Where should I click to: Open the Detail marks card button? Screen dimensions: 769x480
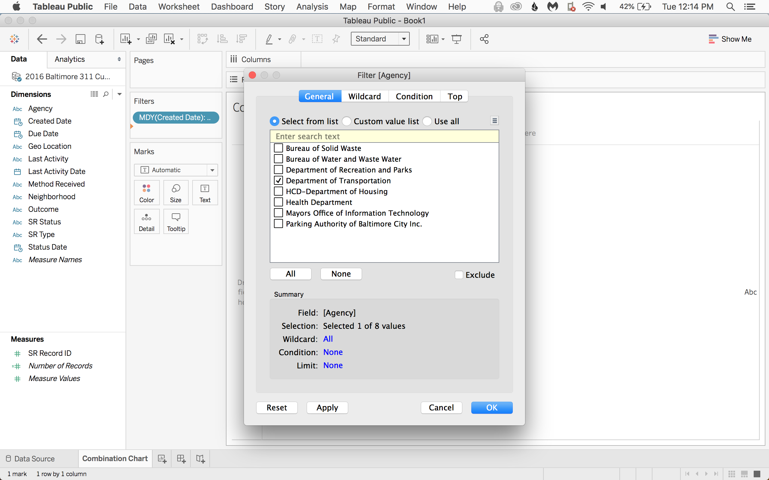[x=147, y=222]
